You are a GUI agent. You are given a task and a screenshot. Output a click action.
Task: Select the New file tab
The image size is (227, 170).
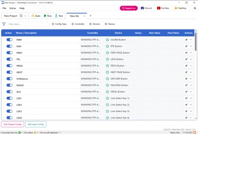point(74,16)
